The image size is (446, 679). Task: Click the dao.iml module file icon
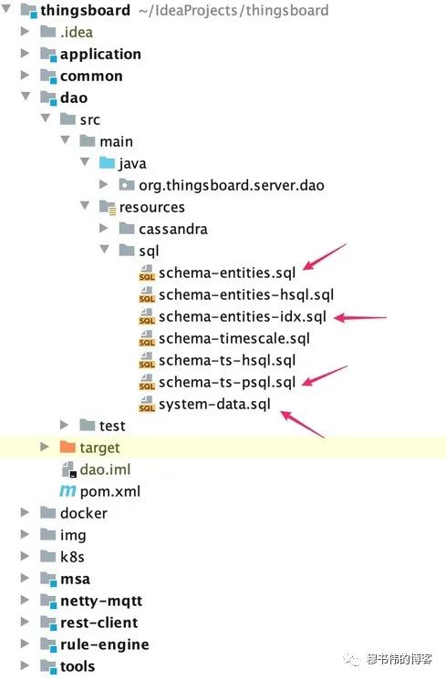68,469
